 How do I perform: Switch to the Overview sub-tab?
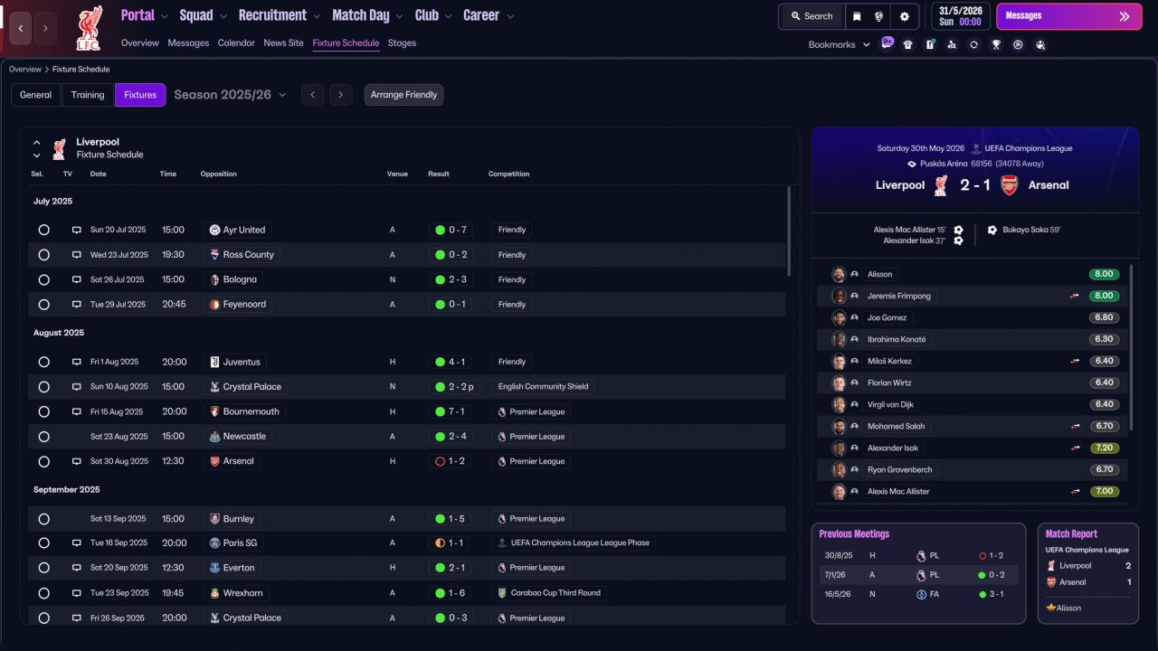[x=140, y=42]
